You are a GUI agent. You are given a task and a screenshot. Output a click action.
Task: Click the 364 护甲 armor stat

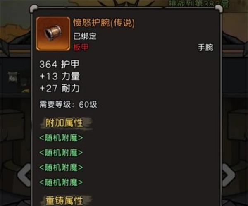point(59,64)
